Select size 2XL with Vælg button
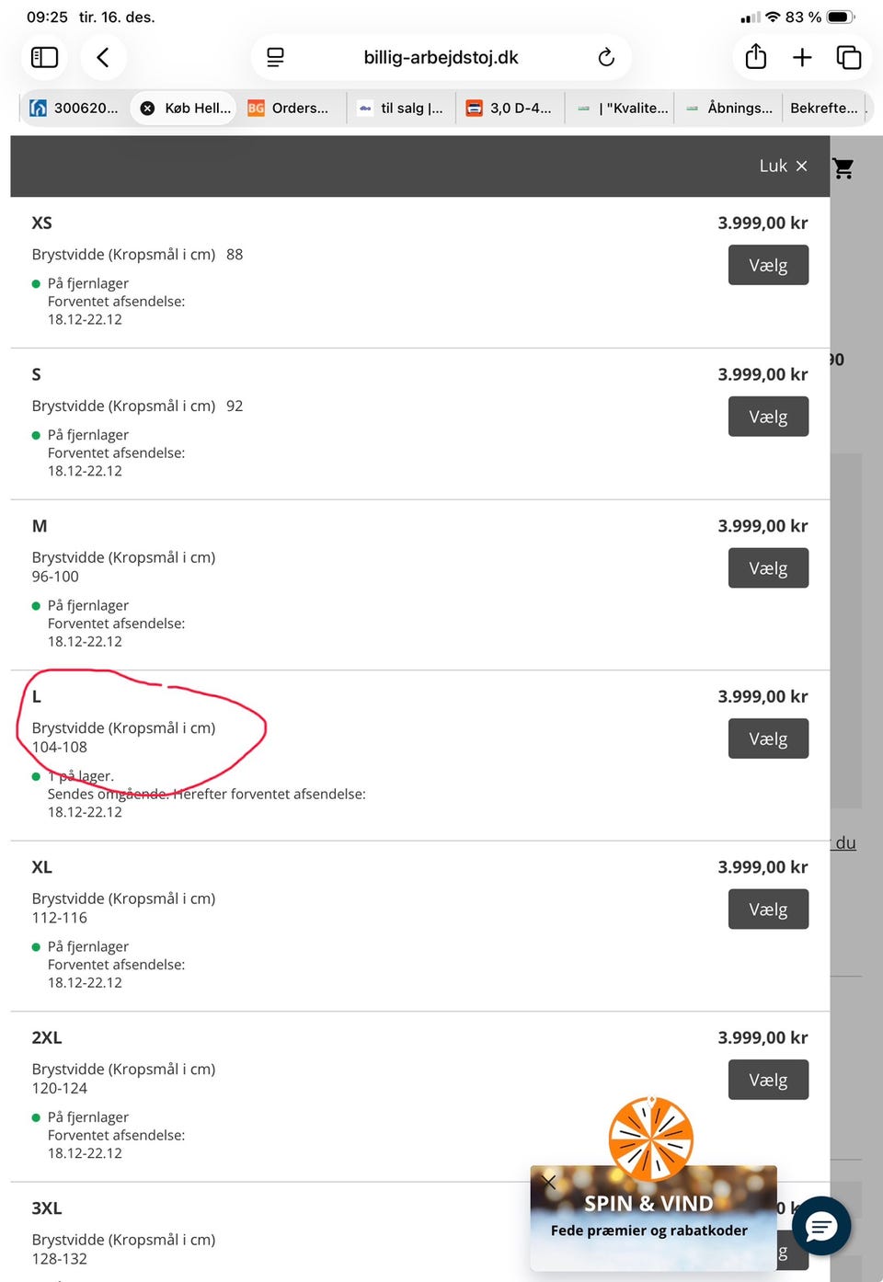The width and height of the screenshot is (883, 1282). click(x=768, y=1080)
